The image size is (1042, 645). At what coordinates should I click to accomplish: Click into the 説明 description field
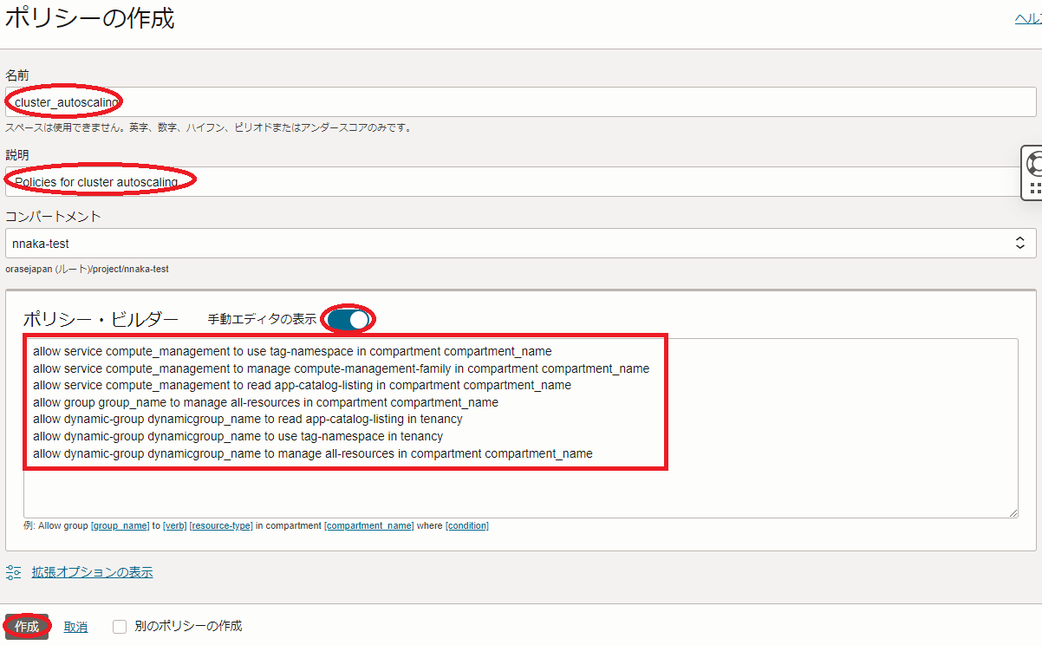(x=520, y=182)
